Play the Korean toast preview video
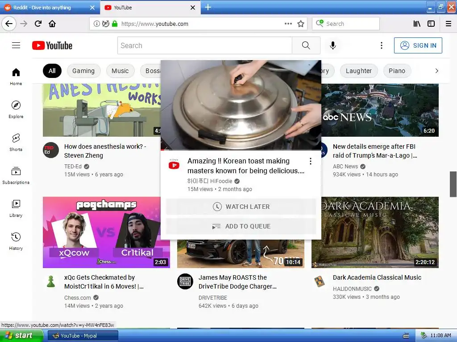Viewport: 457px width, 342px height. (241, 105)
